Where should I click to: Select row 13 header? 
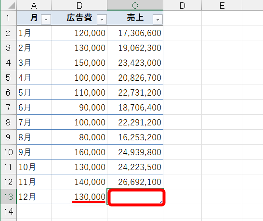coord(8,196)
